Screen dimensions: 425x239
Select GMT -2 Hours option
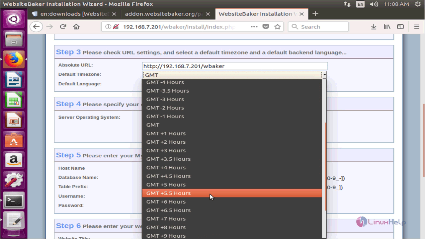tap(232, 108)
